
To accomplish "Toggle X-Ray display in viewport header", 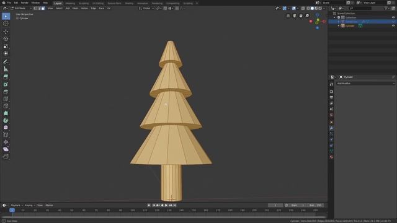I will (x=303, y=8).
